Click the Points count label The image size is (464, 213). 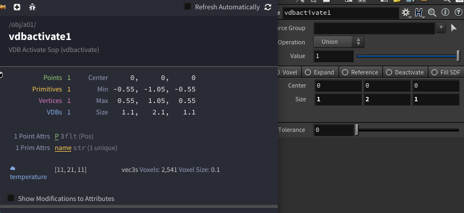[53, 78]
